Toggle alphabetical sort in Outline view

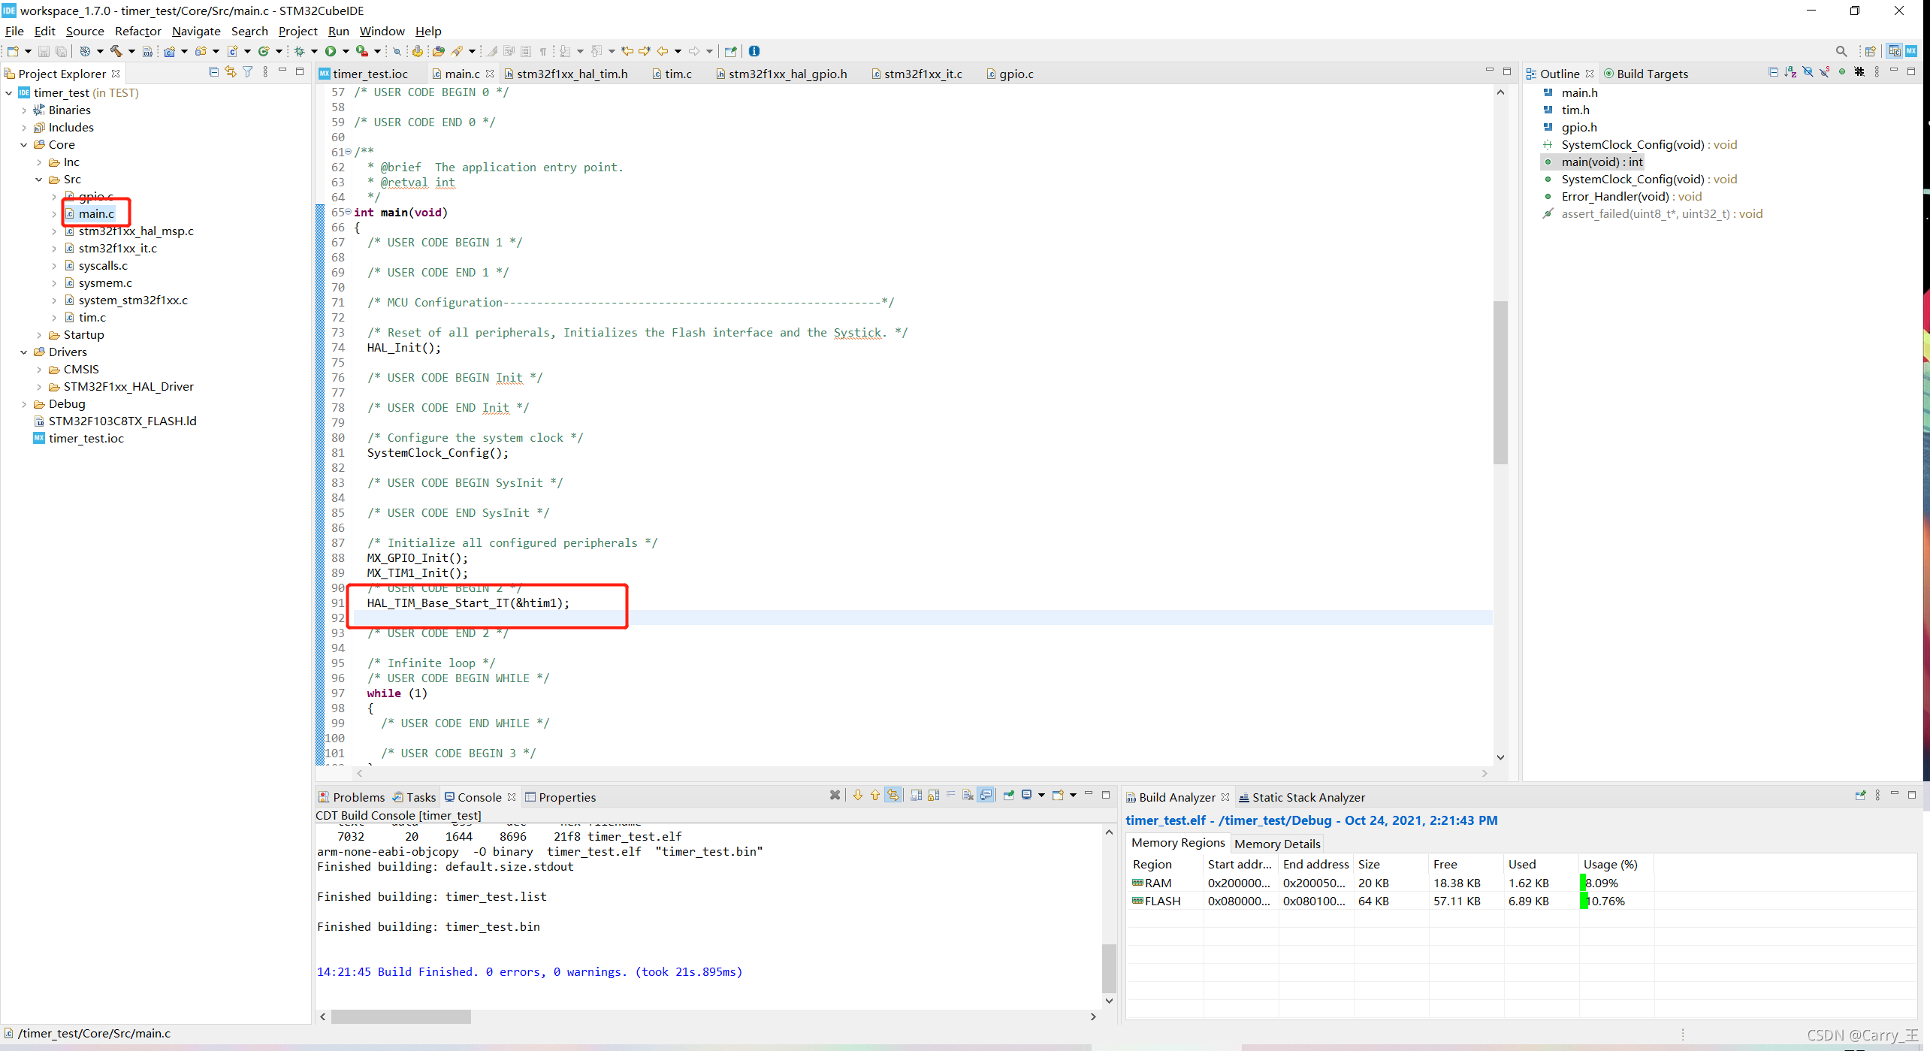[x=1790, y=72]
